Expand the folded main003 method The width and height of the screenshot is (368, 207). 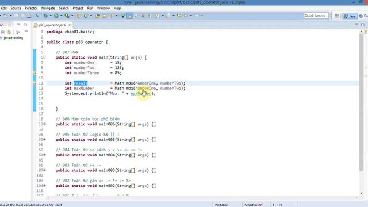click(x=44, y=170)
